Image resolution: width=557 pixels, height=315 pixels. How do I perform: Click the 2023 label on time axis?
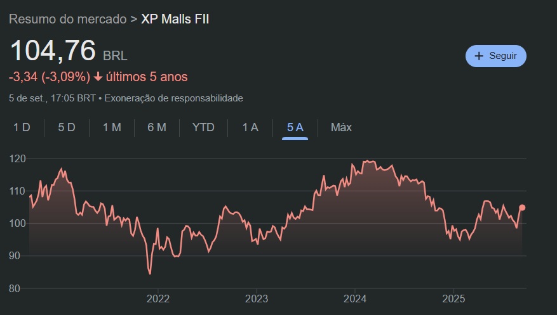[256, 299]
